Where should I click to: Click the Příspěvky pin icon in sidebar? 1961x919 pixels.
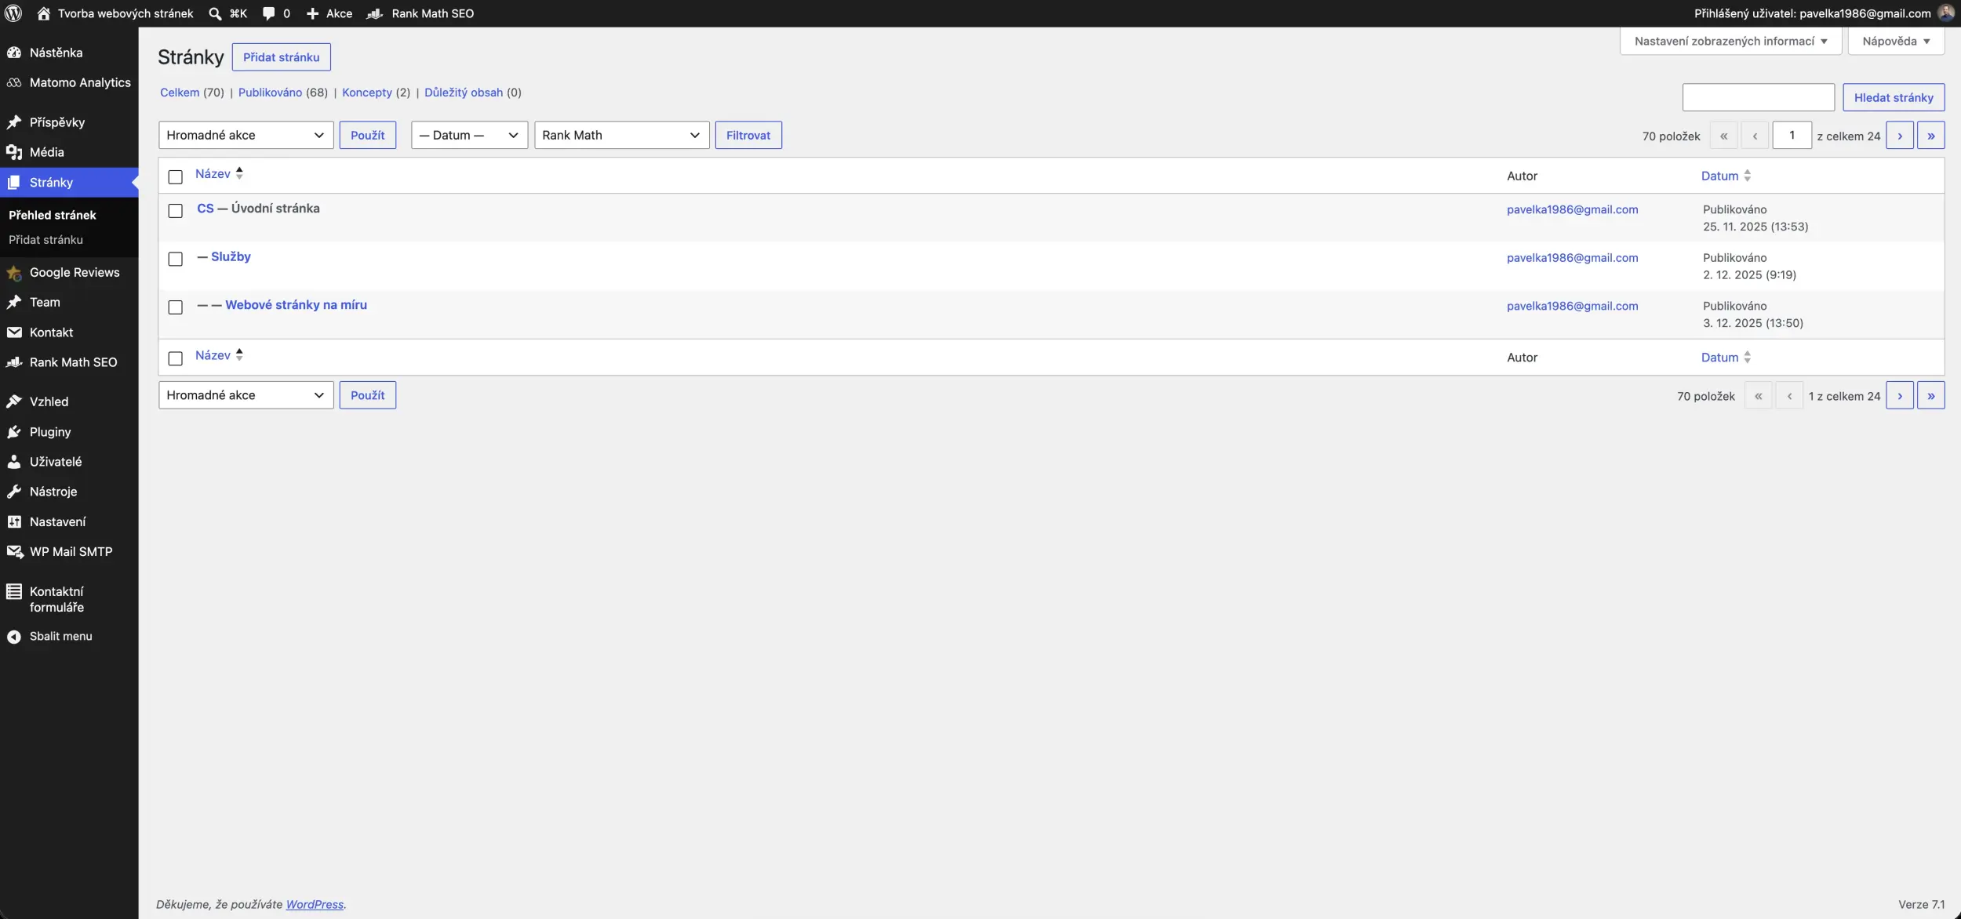14,122
